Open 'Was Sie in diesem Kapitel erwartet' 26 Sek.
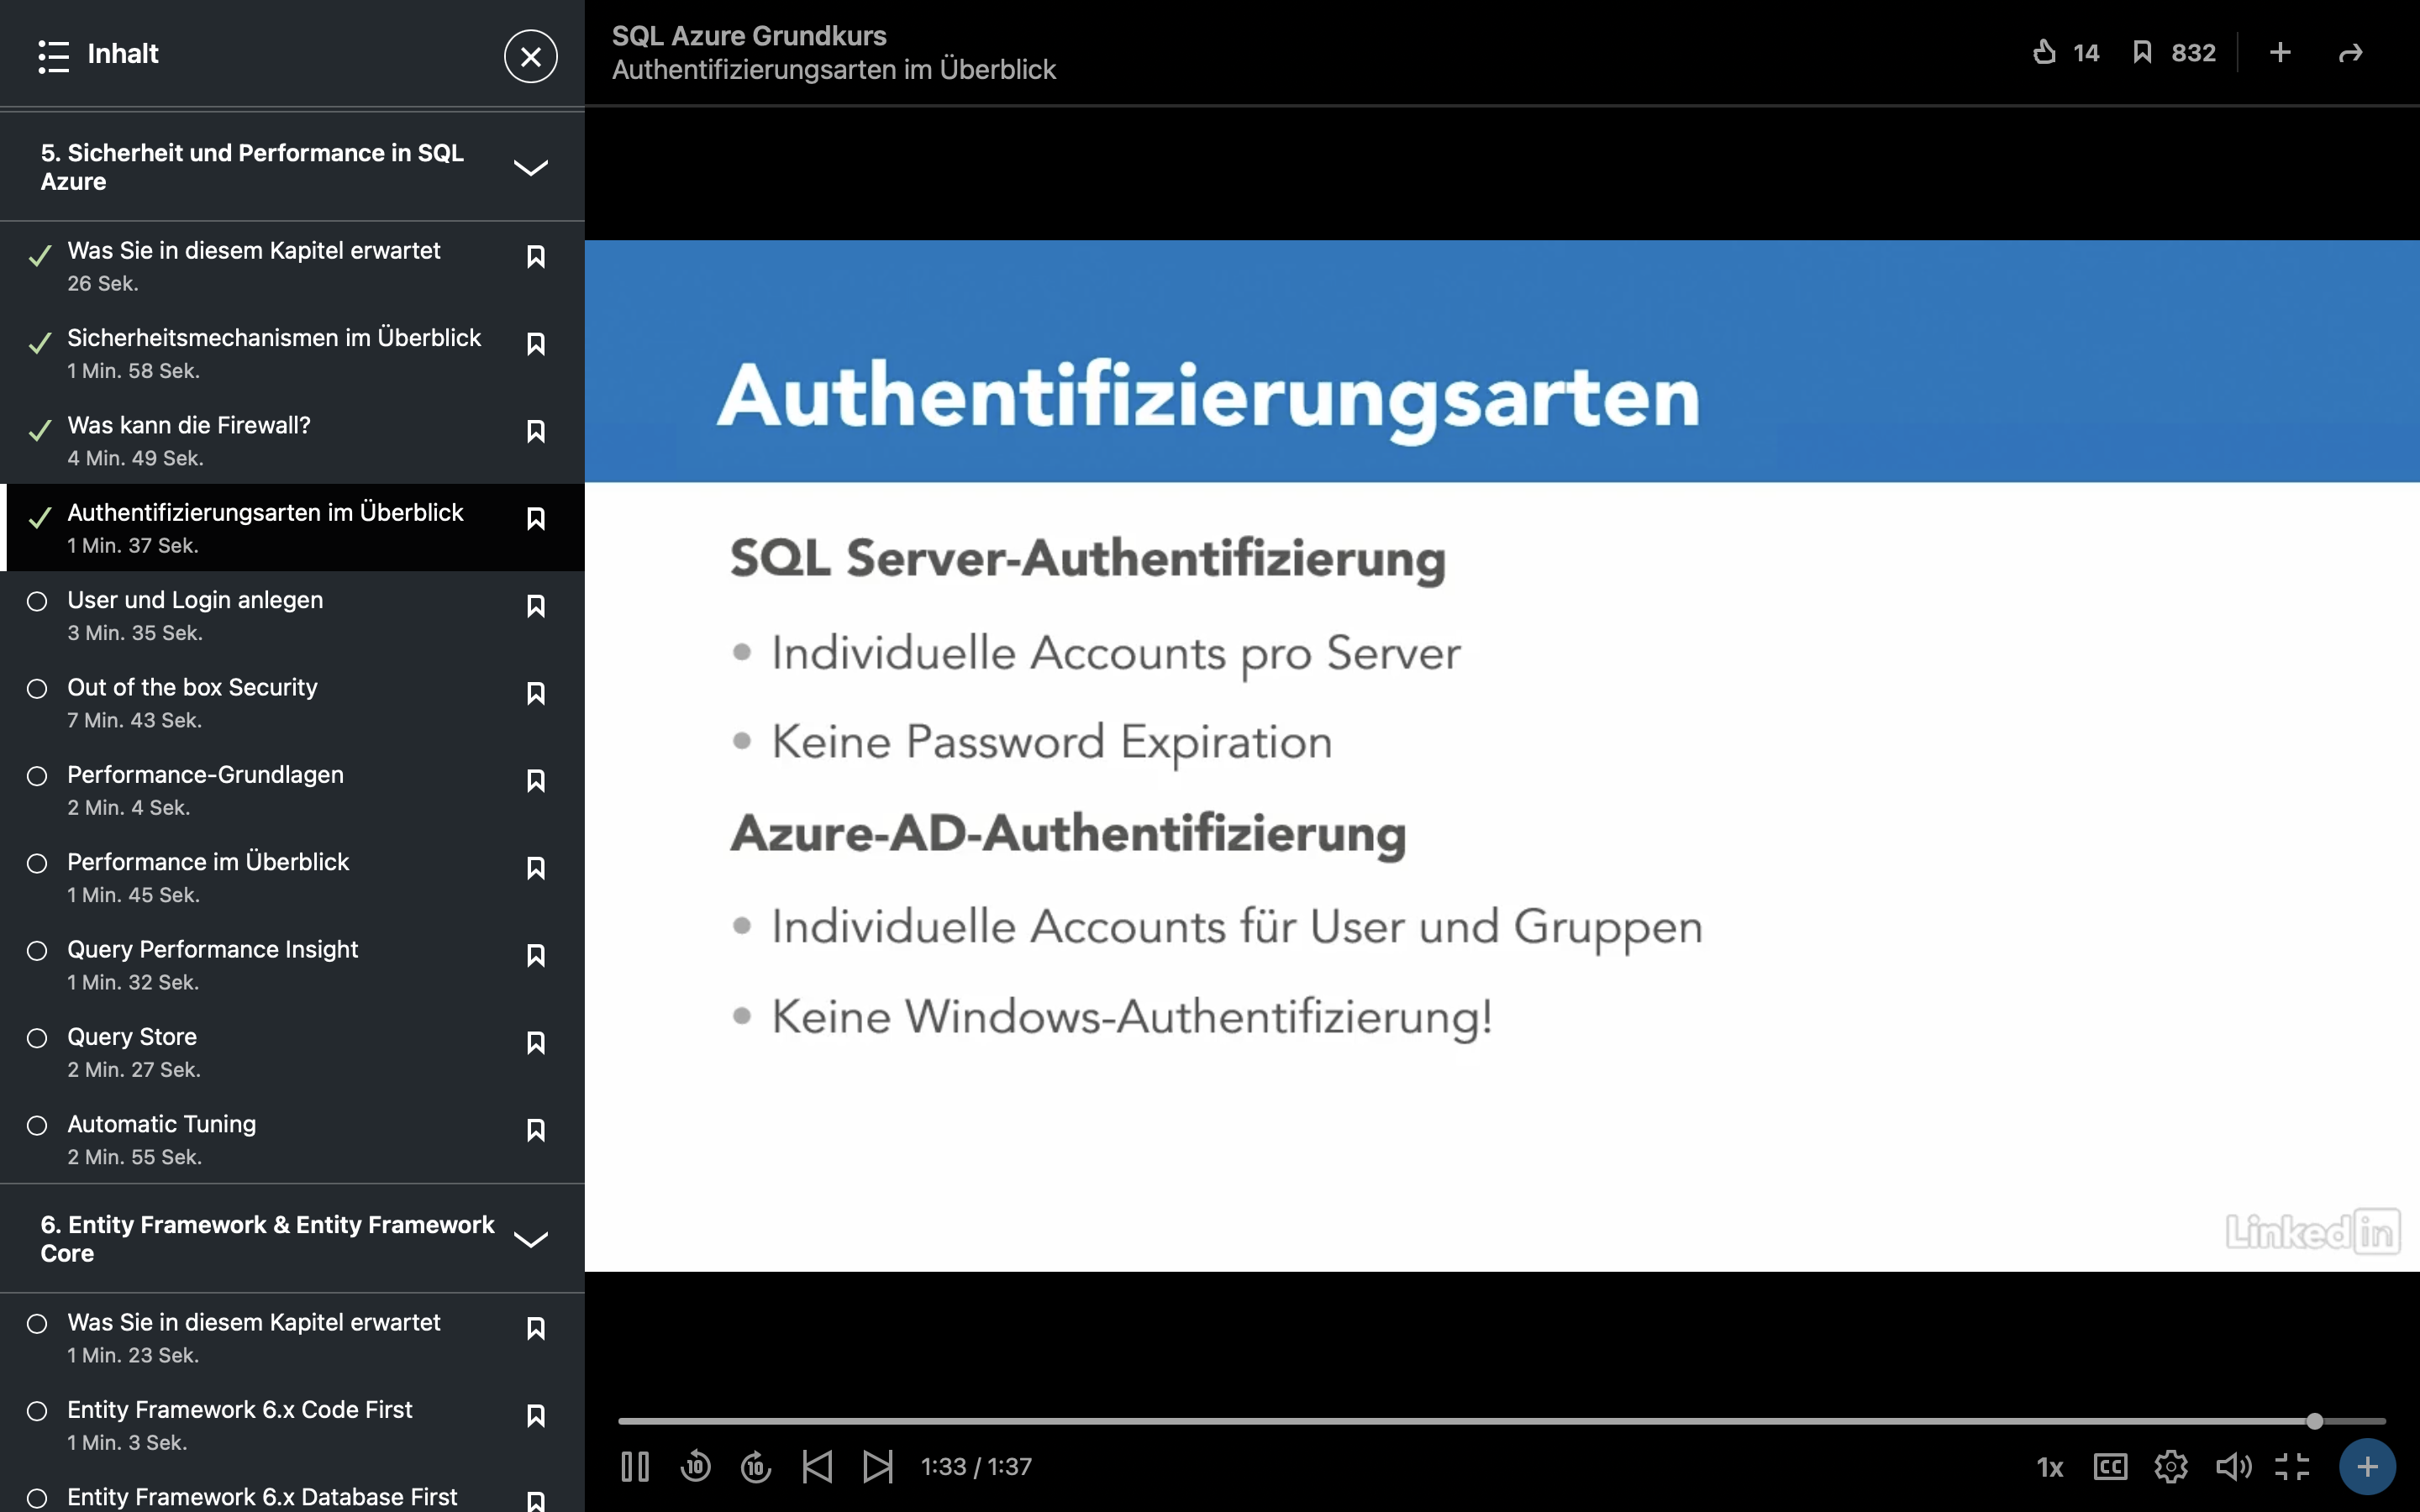 (292, 266)
